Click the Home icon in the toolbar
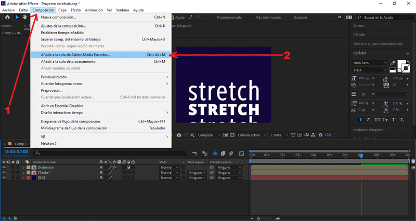Image resolution: width=416 pixels, height=221 pixels. (7, 17)
